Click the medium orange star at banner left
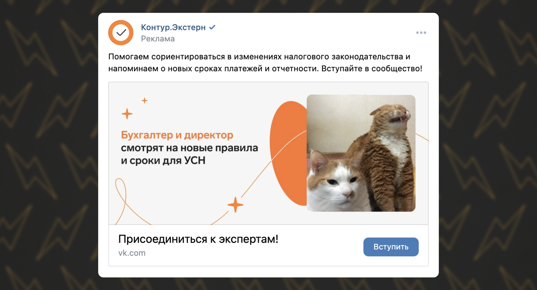The height and width of the screenshot is (290, 537). 127,114
